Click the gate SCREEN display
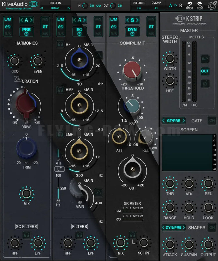This screenshot has height=261, width=218. 187,152
